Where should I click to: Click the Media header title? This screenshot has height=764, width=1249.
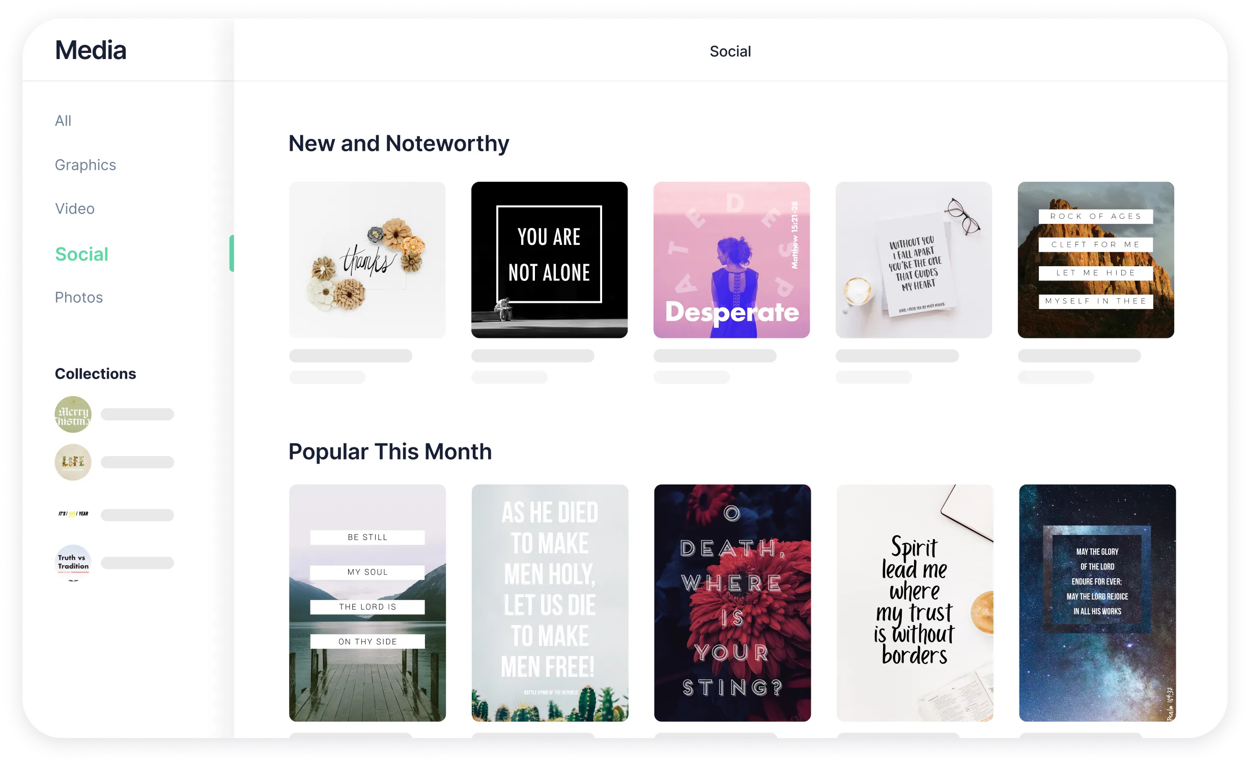(x=91, y=50)
